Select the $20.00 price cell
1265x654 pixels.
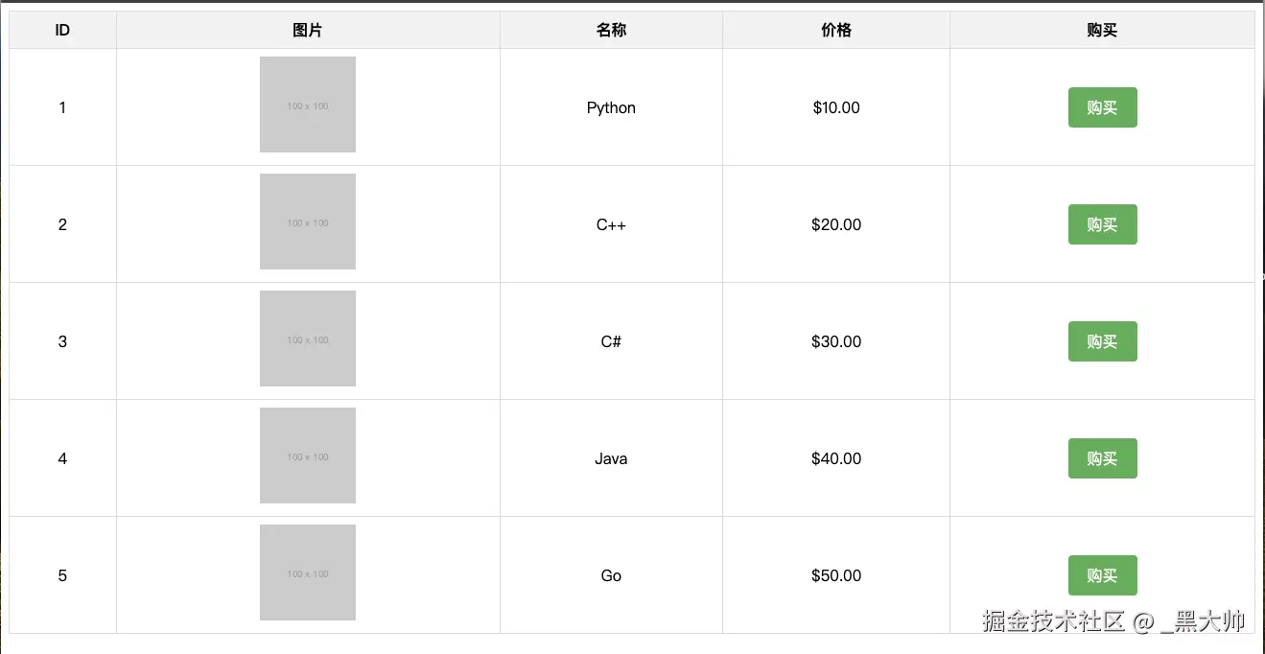click(836, 224)
